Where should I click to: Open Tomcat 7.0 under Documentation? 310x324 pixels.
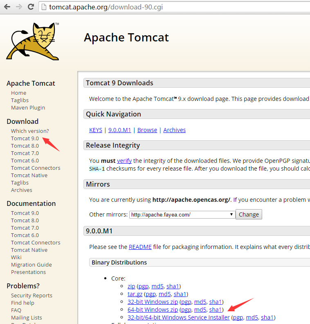click(25, 228)
